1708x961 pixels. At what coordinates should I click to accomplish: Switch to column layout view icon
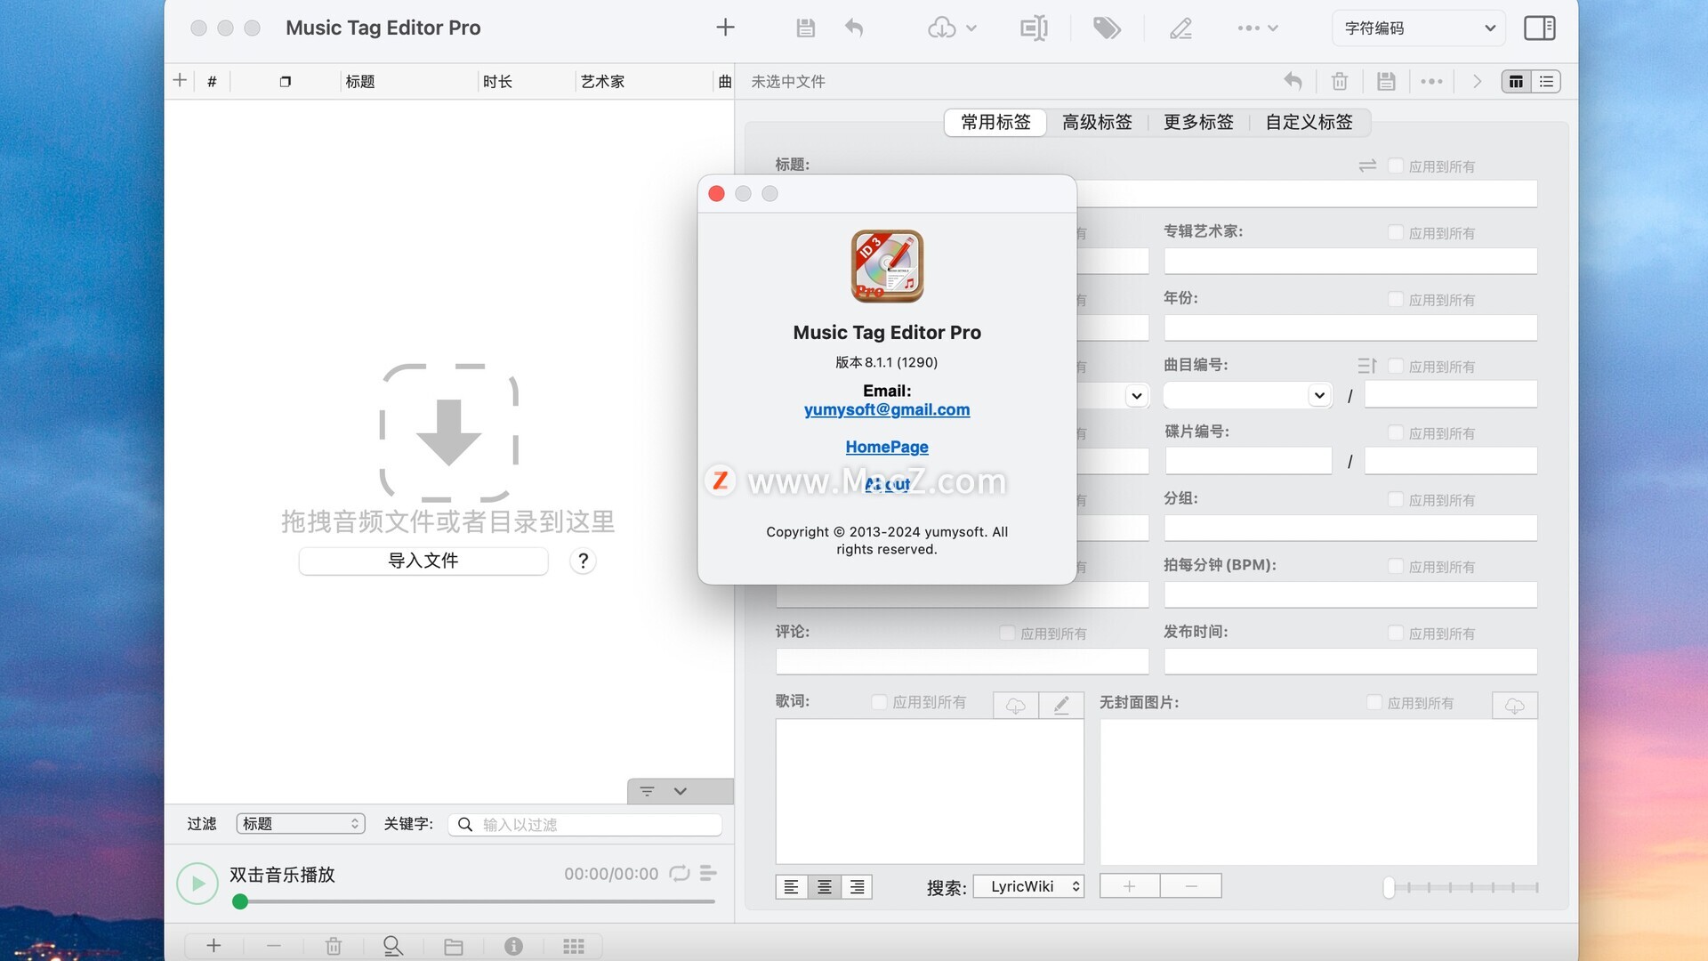pos(1517,81)
